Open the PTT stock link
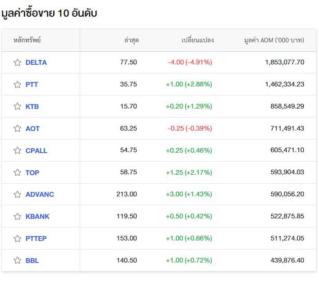Screen dimensions: 319x281 pyautogui.click(x=32, y=84)
